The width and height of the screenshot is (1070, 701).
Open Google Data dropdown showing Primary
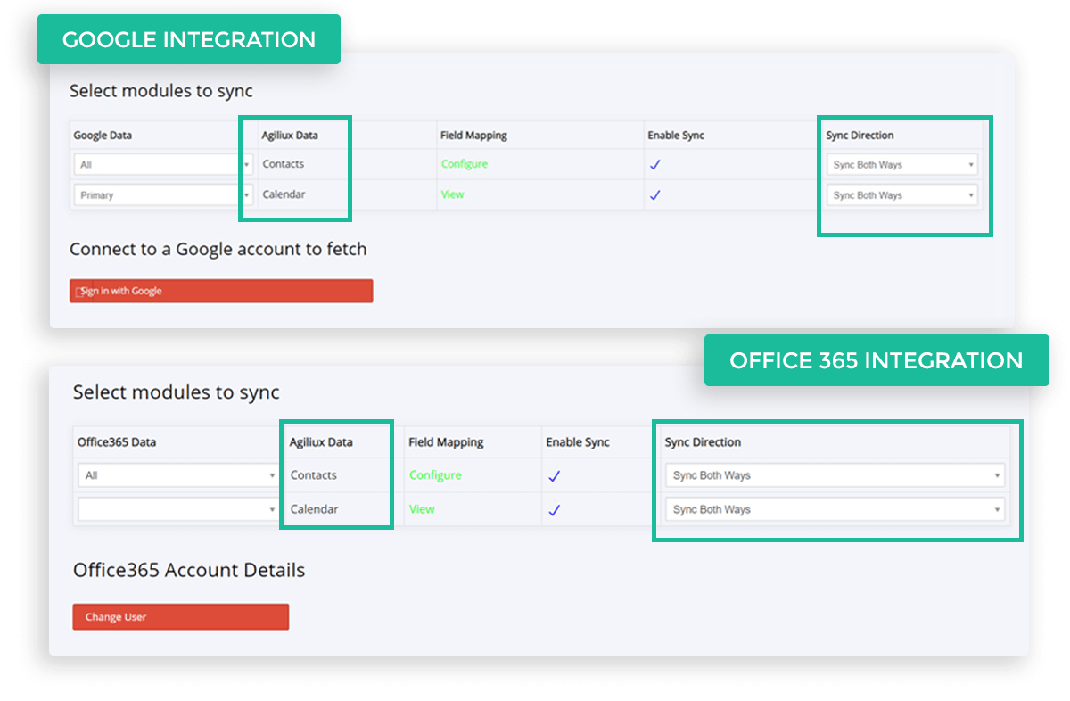[163, 195]
